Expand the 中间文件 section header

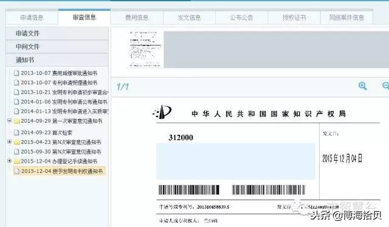(57, 47)
